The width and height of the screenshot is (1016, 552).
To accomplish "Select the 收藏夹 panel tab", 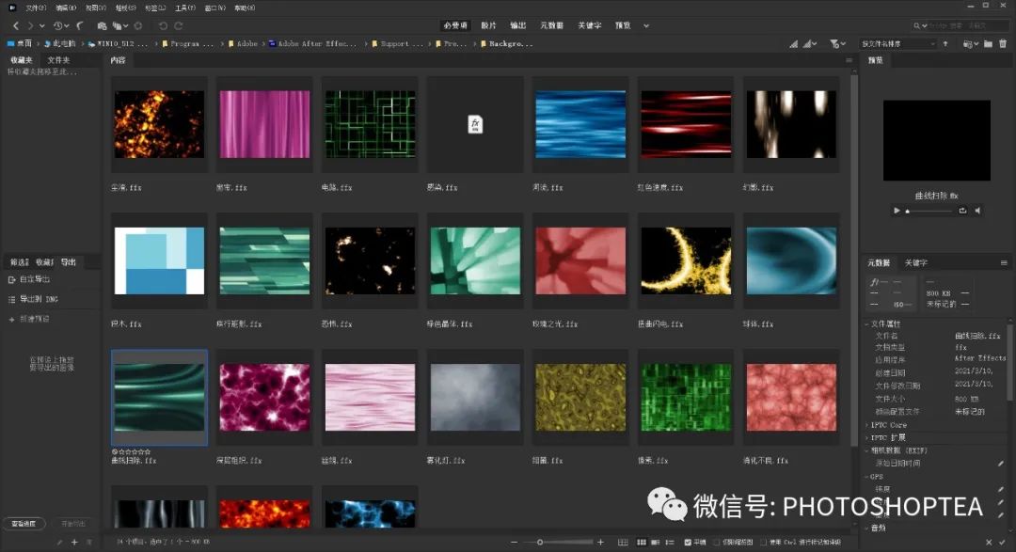I will tap(22, 60).
